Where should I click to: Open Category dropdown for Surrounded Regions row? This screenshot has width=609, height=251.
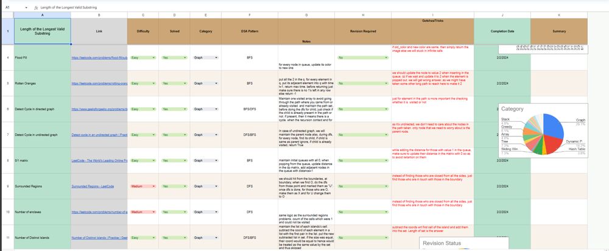click(x=216, y=186)
